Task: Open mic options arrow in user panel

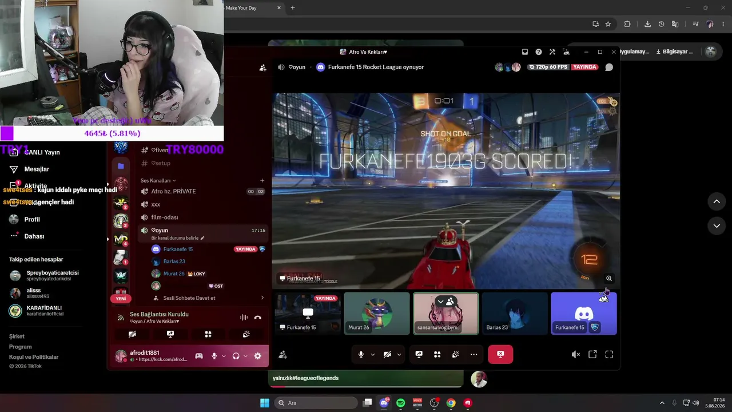Action: 224,356
